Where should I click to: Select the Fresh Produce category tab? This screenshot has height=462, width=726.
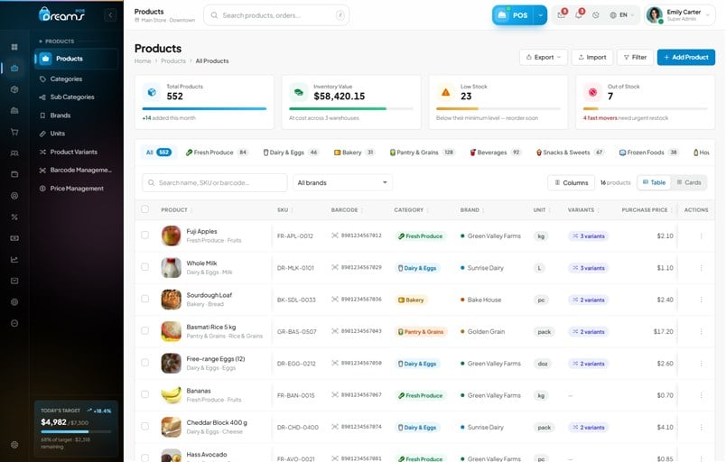(x=217, y=152)
